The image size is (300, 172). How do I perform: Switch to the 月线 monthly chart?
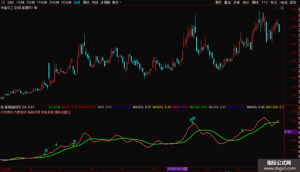(x=95, y=2)
